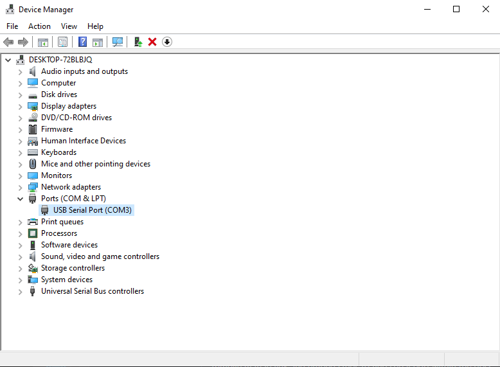Open the File menu
The image size is (500, 367).
[x=12, y=26]
